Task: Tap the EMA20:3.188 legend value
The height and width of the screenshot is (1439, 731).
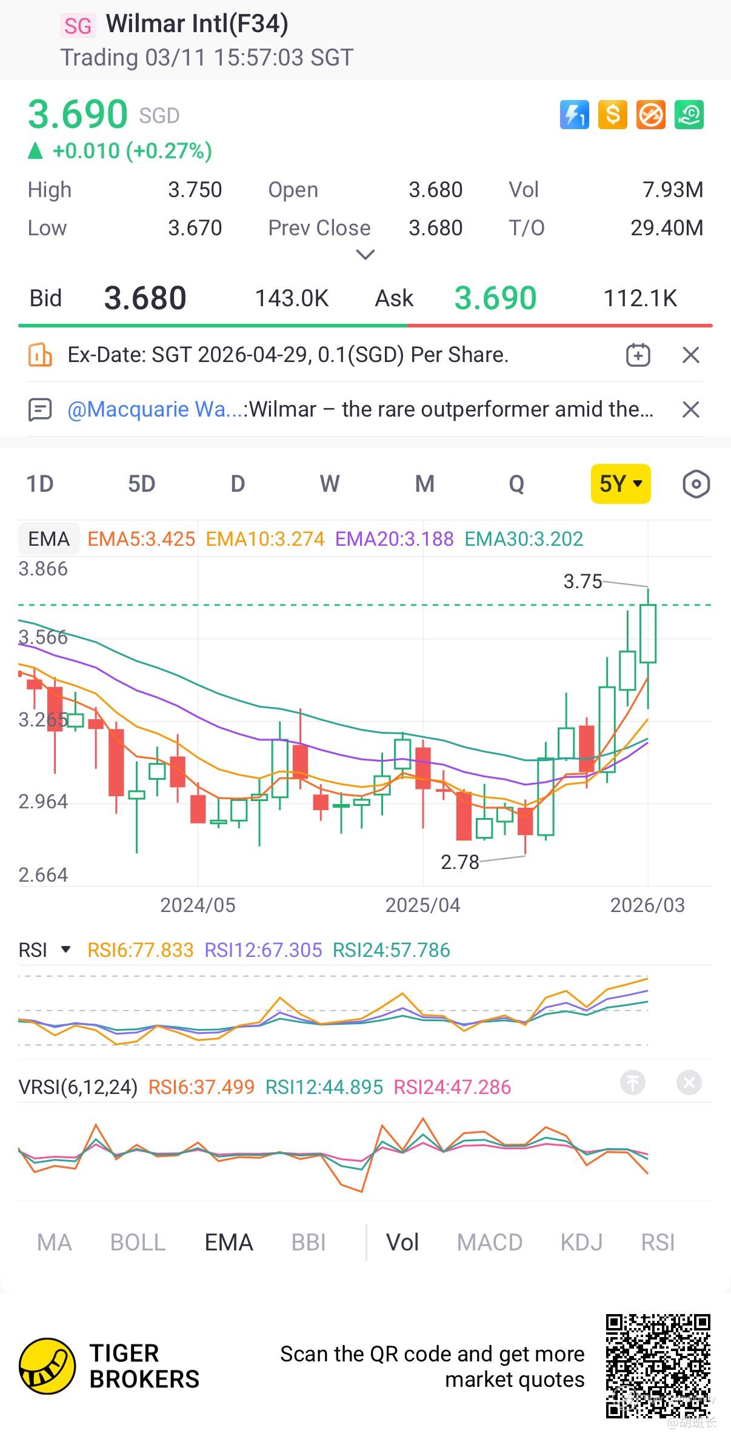Action: click(x=394, y=538)
